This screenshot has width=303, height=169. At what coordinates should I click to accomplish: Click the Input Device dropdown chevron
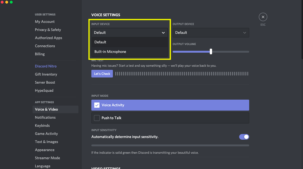pos(163,33)
